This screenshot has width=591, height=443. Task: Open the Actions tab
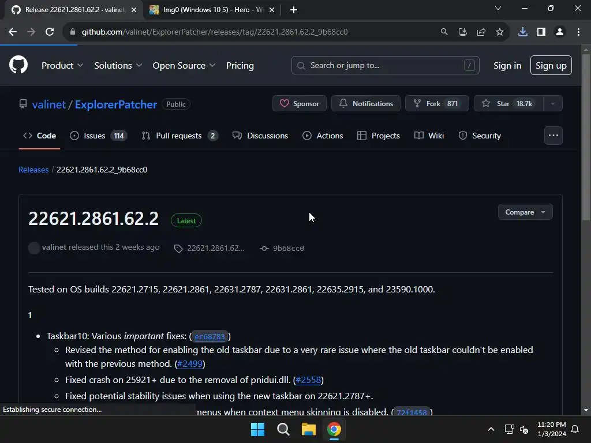click(323, 136)
